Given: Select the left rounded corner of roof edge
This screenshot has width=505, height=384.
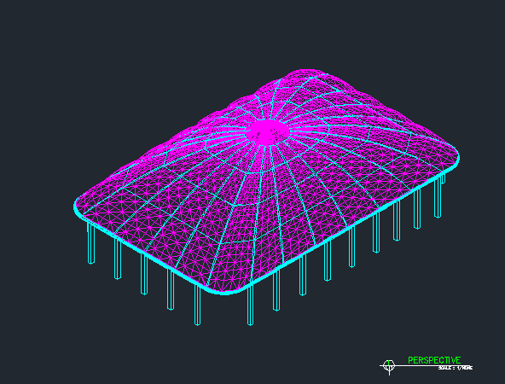Looking at the screenshot, I should tap(78, 207).
